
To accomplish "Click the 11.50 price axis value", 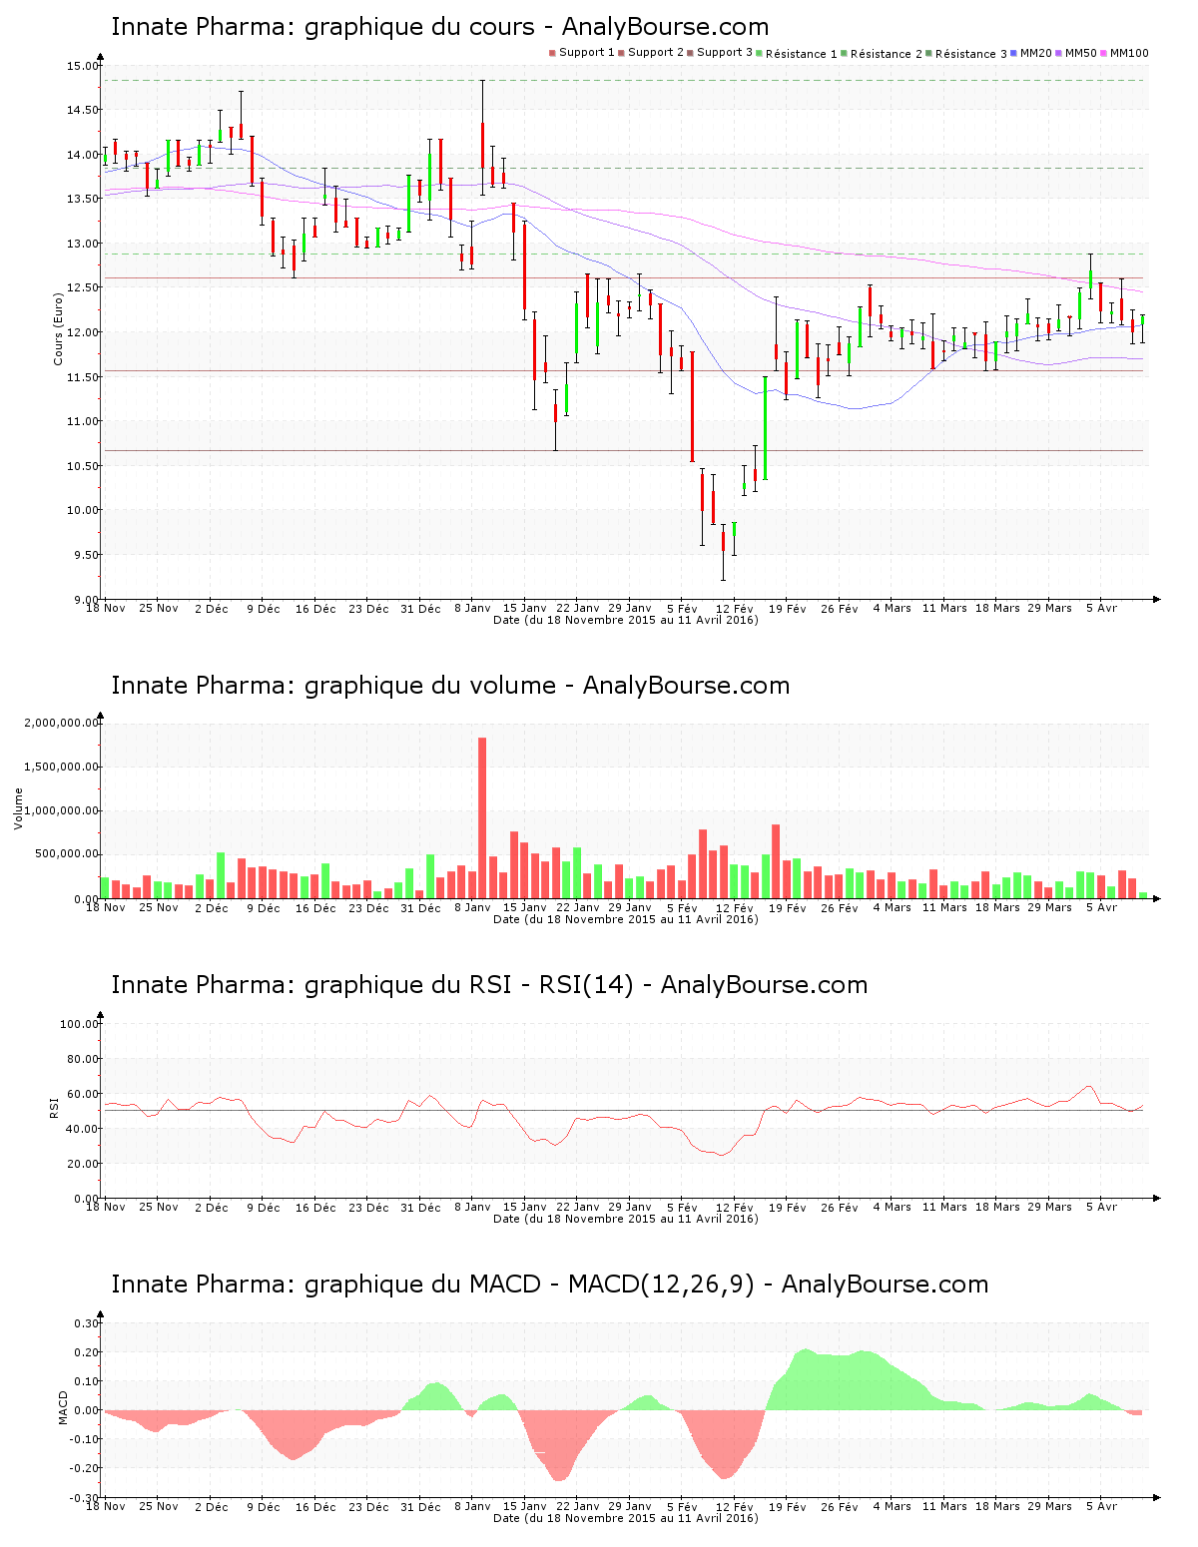I will (x=82, y=377).
